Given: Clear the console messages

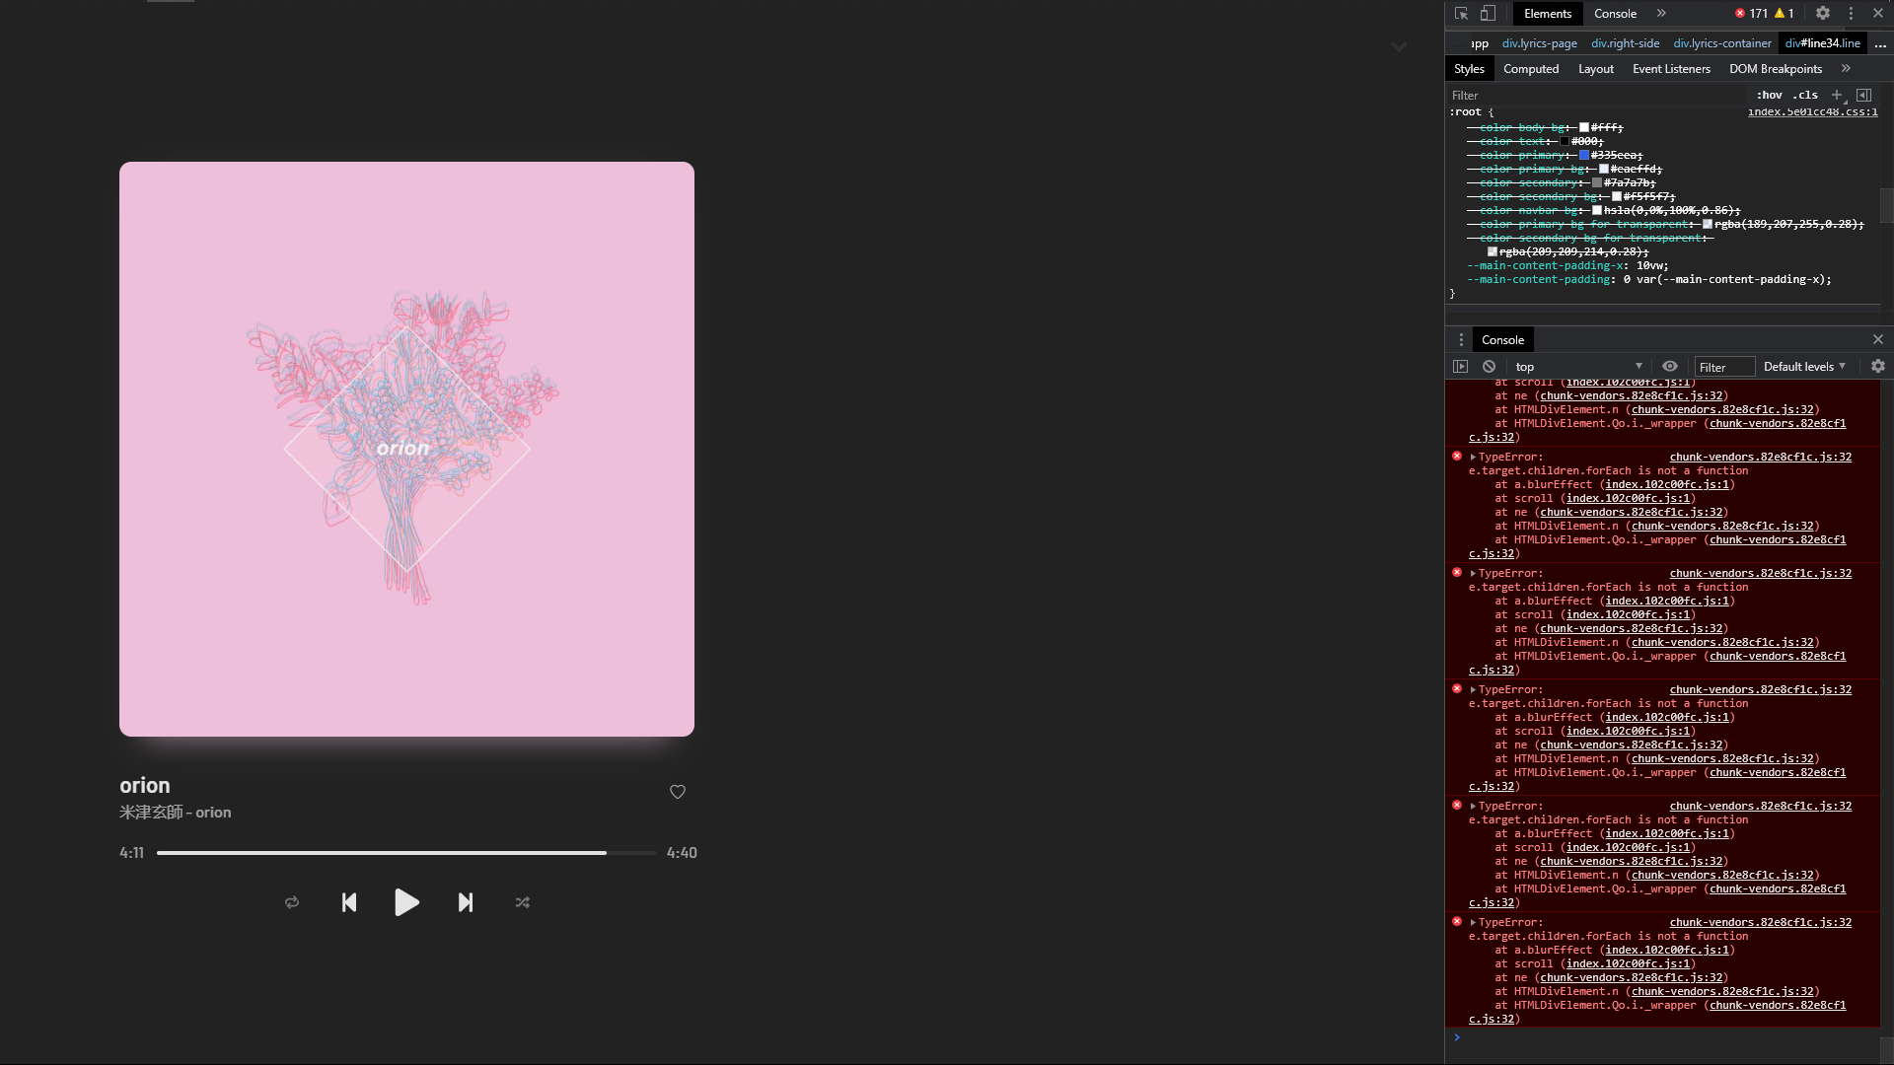Looking at the screenshot, I should tap(1489, 367).
